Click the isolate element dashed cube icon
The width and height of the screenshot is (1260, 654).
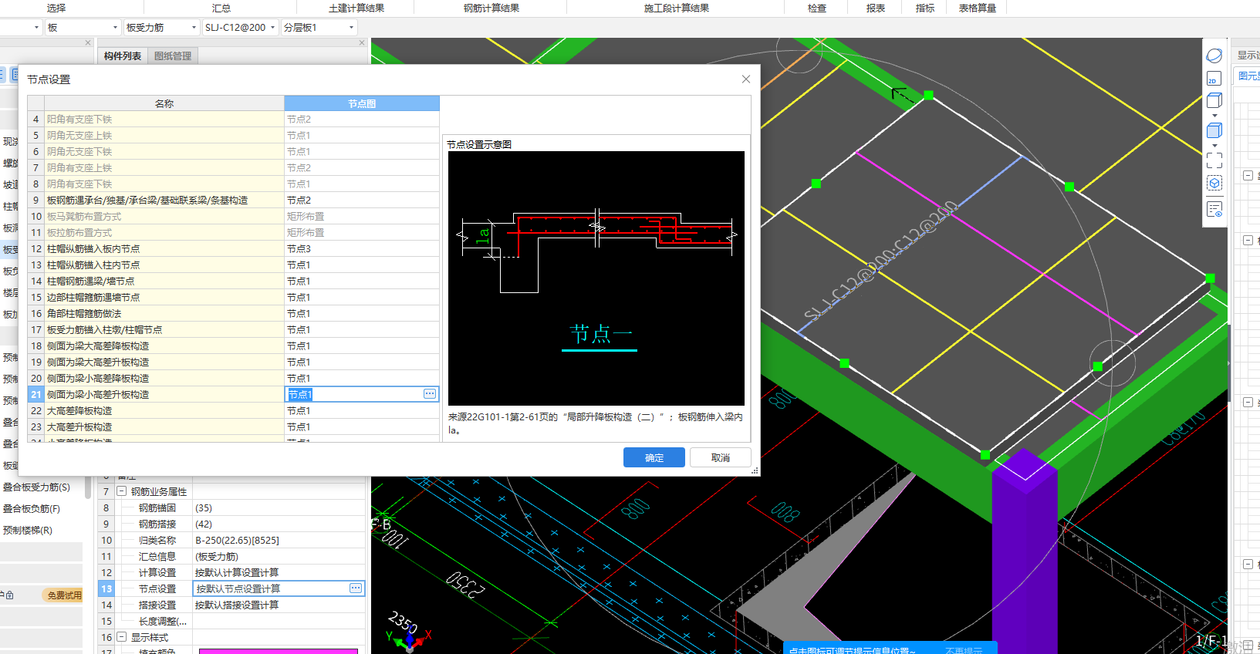[x=1214, y=183]
